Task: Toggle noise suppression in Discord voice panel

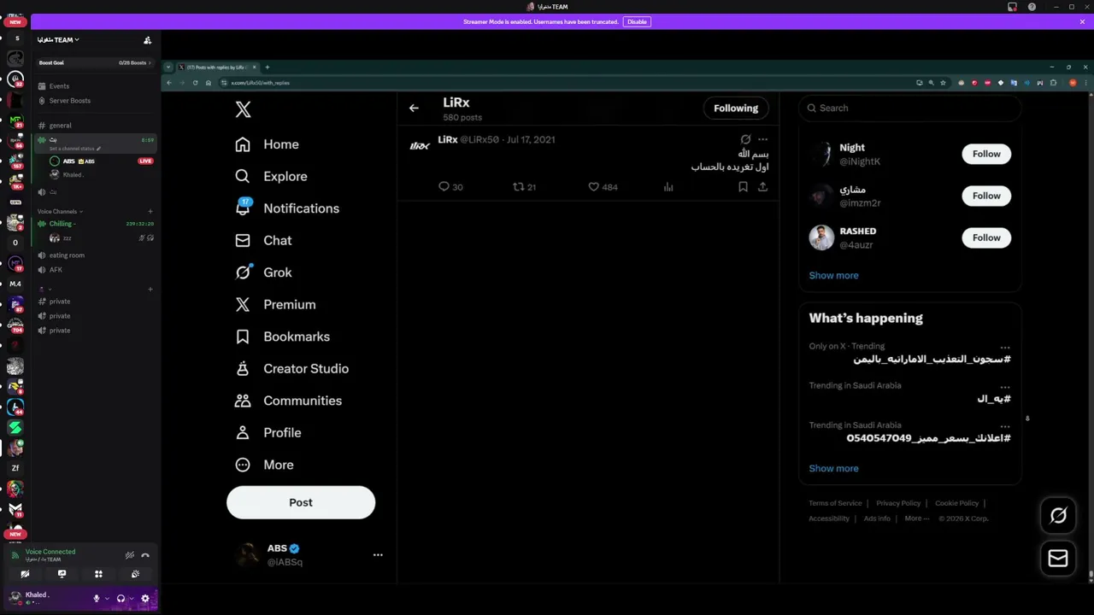Action: point(130,555)
